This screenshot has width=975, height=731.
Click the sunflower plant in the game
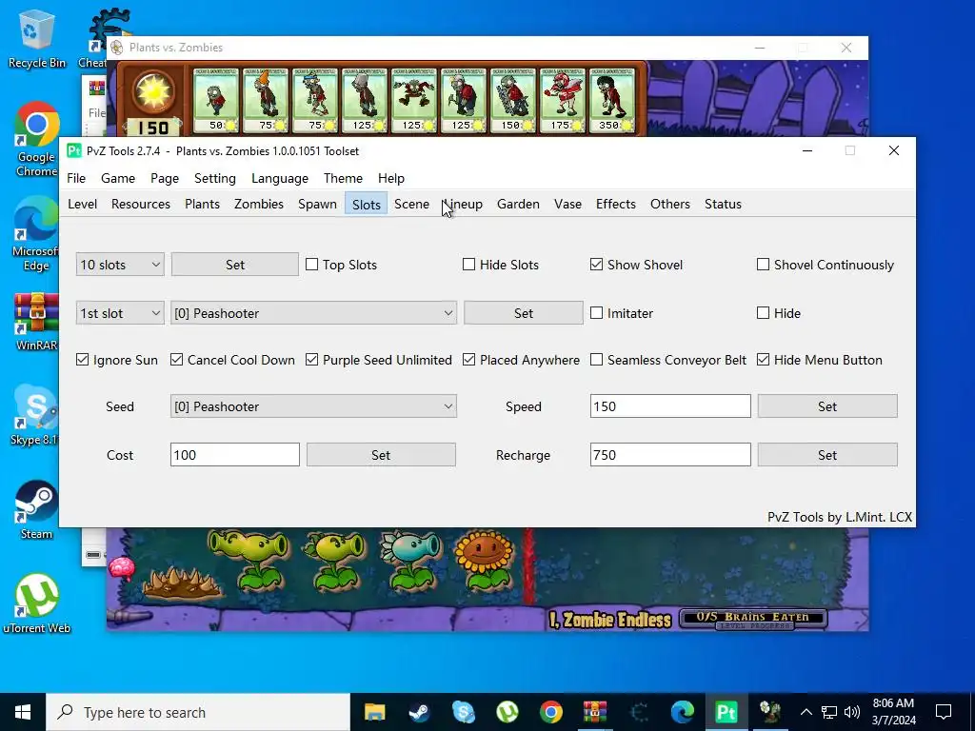[484, 560]
